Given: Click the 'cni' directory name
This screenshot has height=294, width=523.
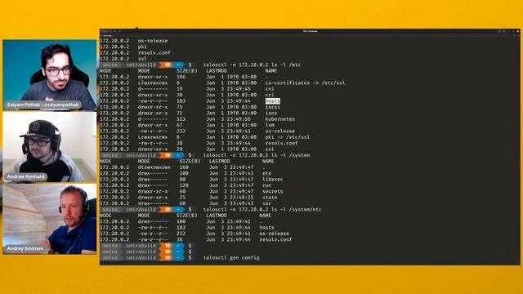Looking at the screenshot, I should pyautogui.click(x=270, y=89).
